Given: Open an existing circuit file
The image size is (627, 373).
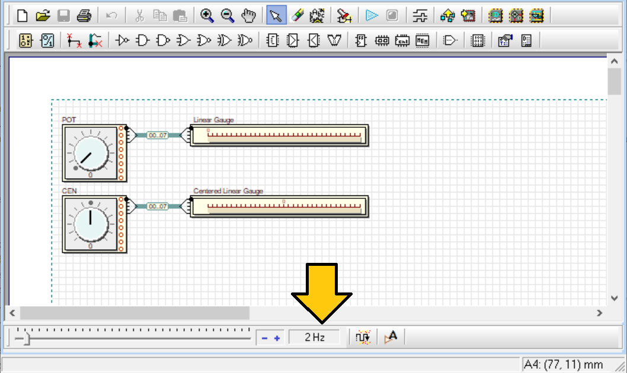Looking at the screenshot, I should click(43, 15).
